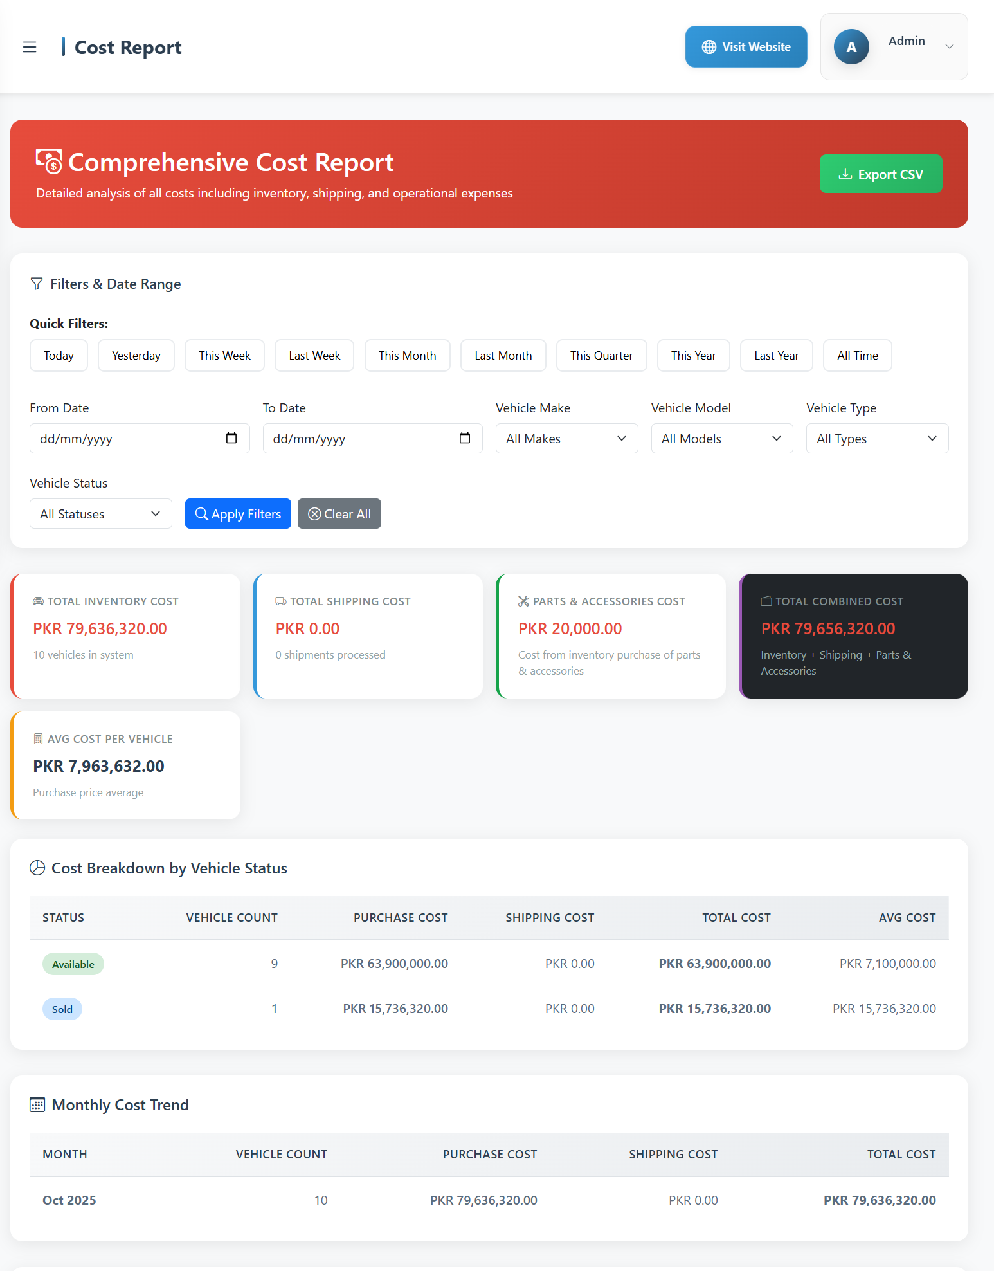
Task: Select the Last Week quick filter
Action: [x=314, y=356]
